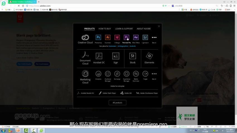Close the products overlay menu
The width and height of the screenshot is (237, 133).
coord(159,26)
